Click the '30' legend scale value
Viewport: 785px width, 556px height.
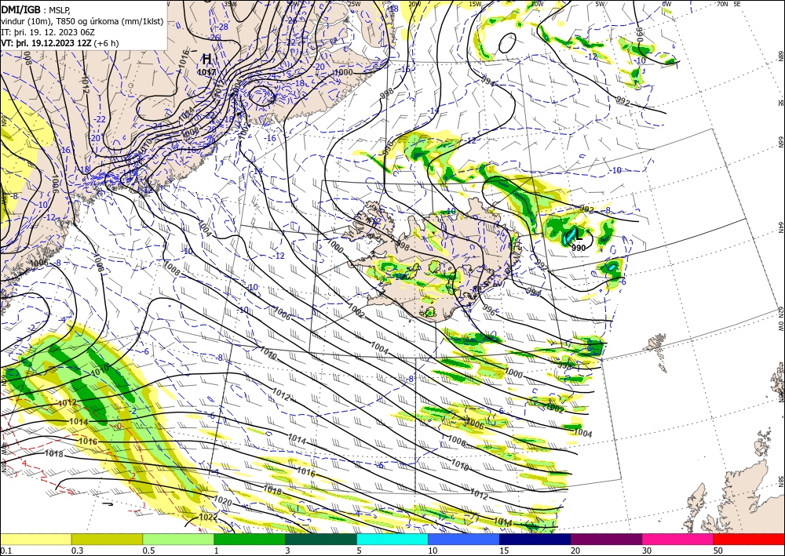647,551
